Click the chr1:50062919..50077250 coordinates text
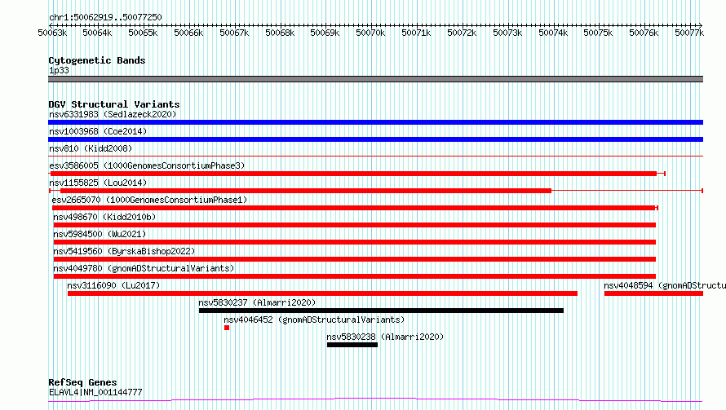726x410 pixels. point(105,17)
